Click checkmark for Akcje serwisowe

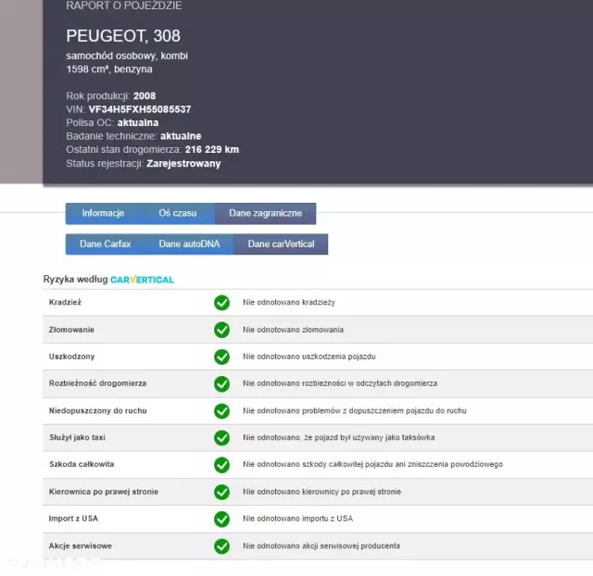(x=221, y=546)
